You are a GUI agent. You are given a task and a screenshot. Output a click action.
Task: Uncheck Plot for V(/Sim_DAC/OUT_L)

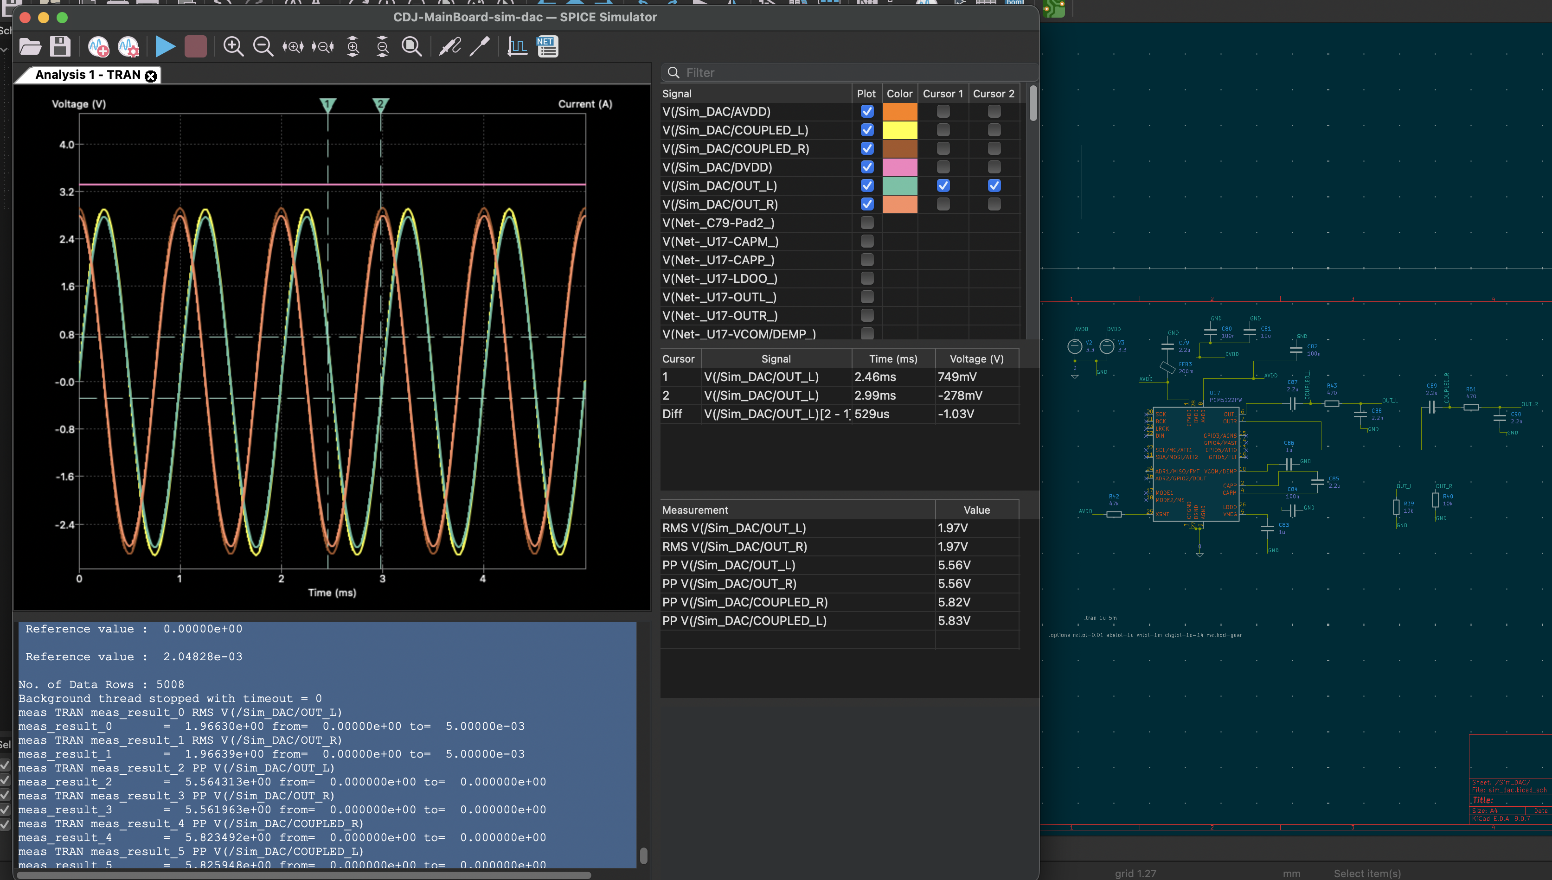tap(867, 185)
